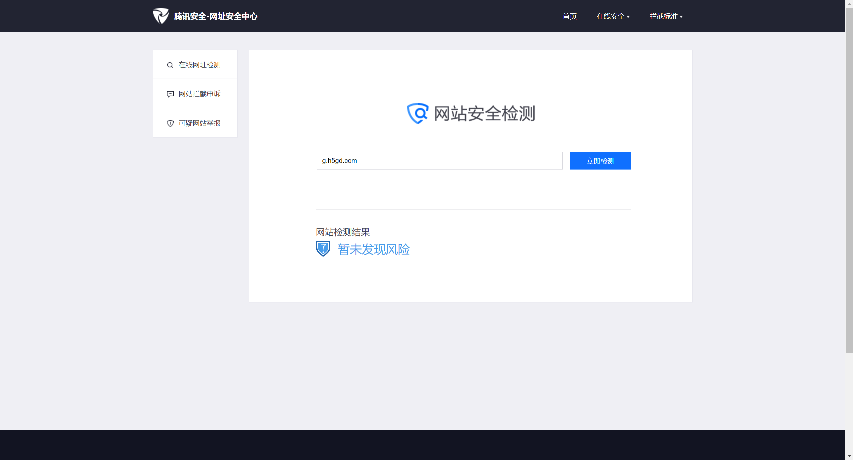Click the URL input field with g.h5gd.com
The image size is (853, 460).
[x=439, y=161]
